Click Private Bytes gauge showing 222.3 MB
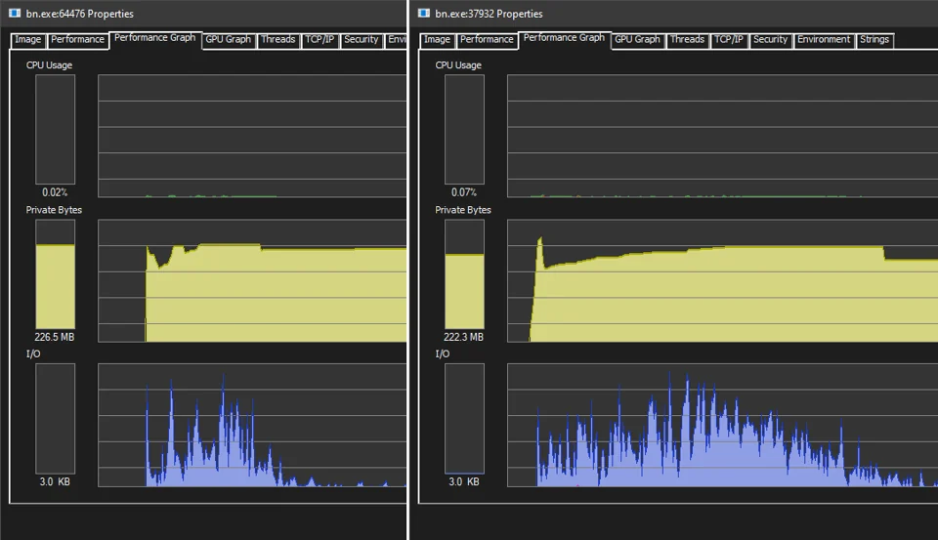This screenshot has height=540, width=938. [x=464, y=273]
